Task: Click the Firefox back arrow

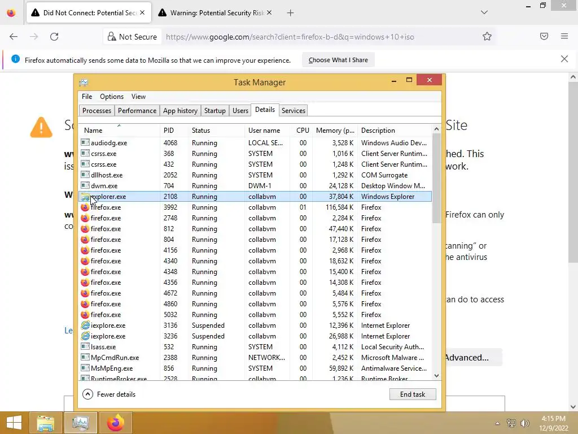Action: pyautogui.click(x=14, y=37)
